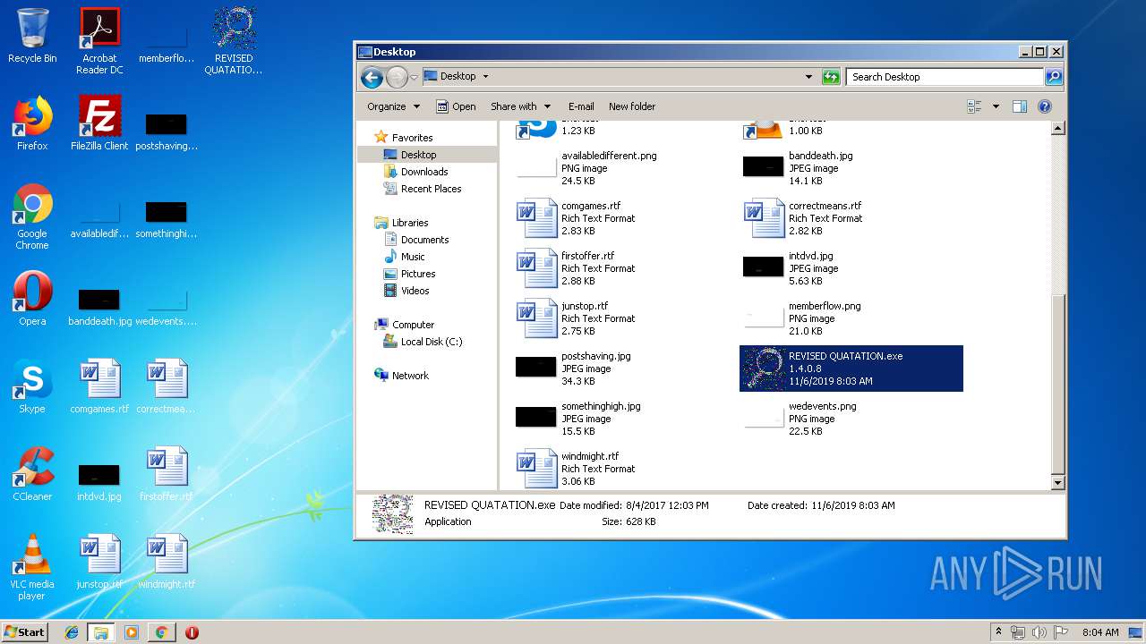
Task: Click Opera icon in taskbar
Action: pyautogui.click(x=192, y=632)
